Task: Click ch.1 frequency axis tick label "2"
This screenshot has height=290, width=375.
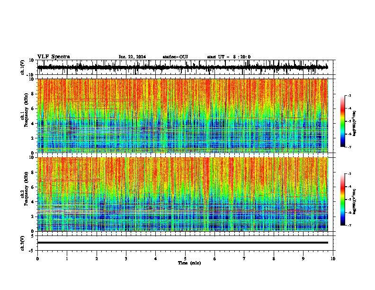Action: [x=33, y=138]
